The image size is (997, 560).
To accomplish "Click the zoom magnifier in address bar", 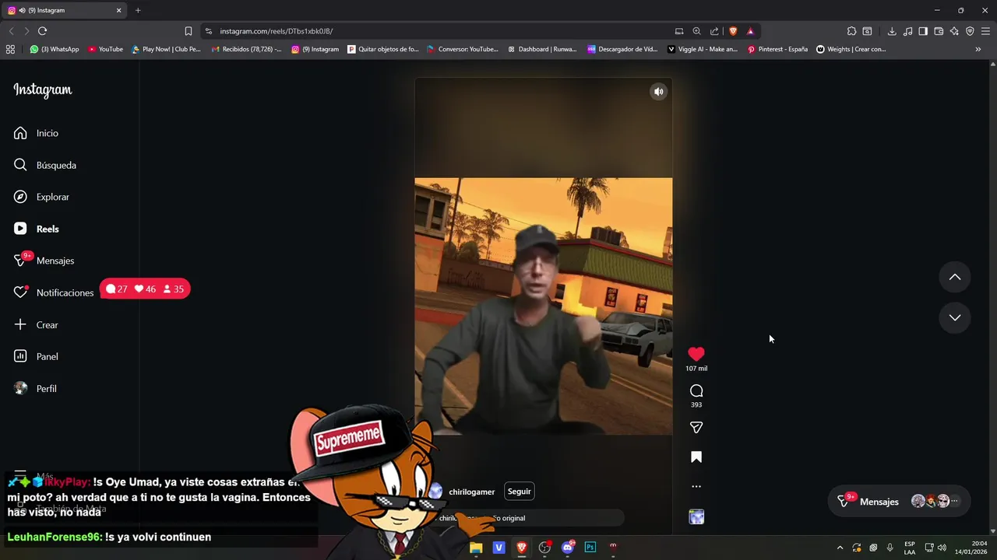I will pos(697,31).
